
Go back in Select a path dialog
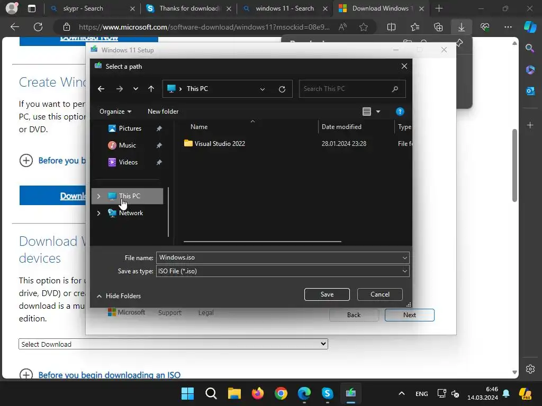click(101, 89)
